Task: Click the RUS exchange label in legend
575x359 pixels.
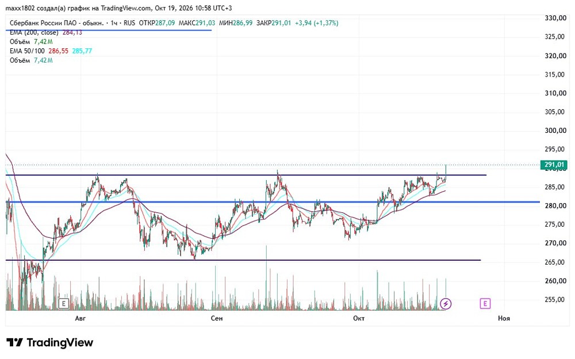Action: pyautogui.click(x=129, y=23)
